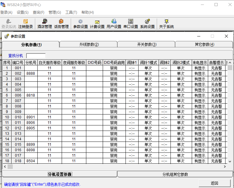Open 酒店管理 hotel management from toolbar
234x188 pixels.
coord(45,22)
